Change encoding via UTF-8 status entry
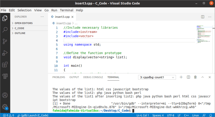Viewport: 215px width, 117px height. tap(171, 115)
